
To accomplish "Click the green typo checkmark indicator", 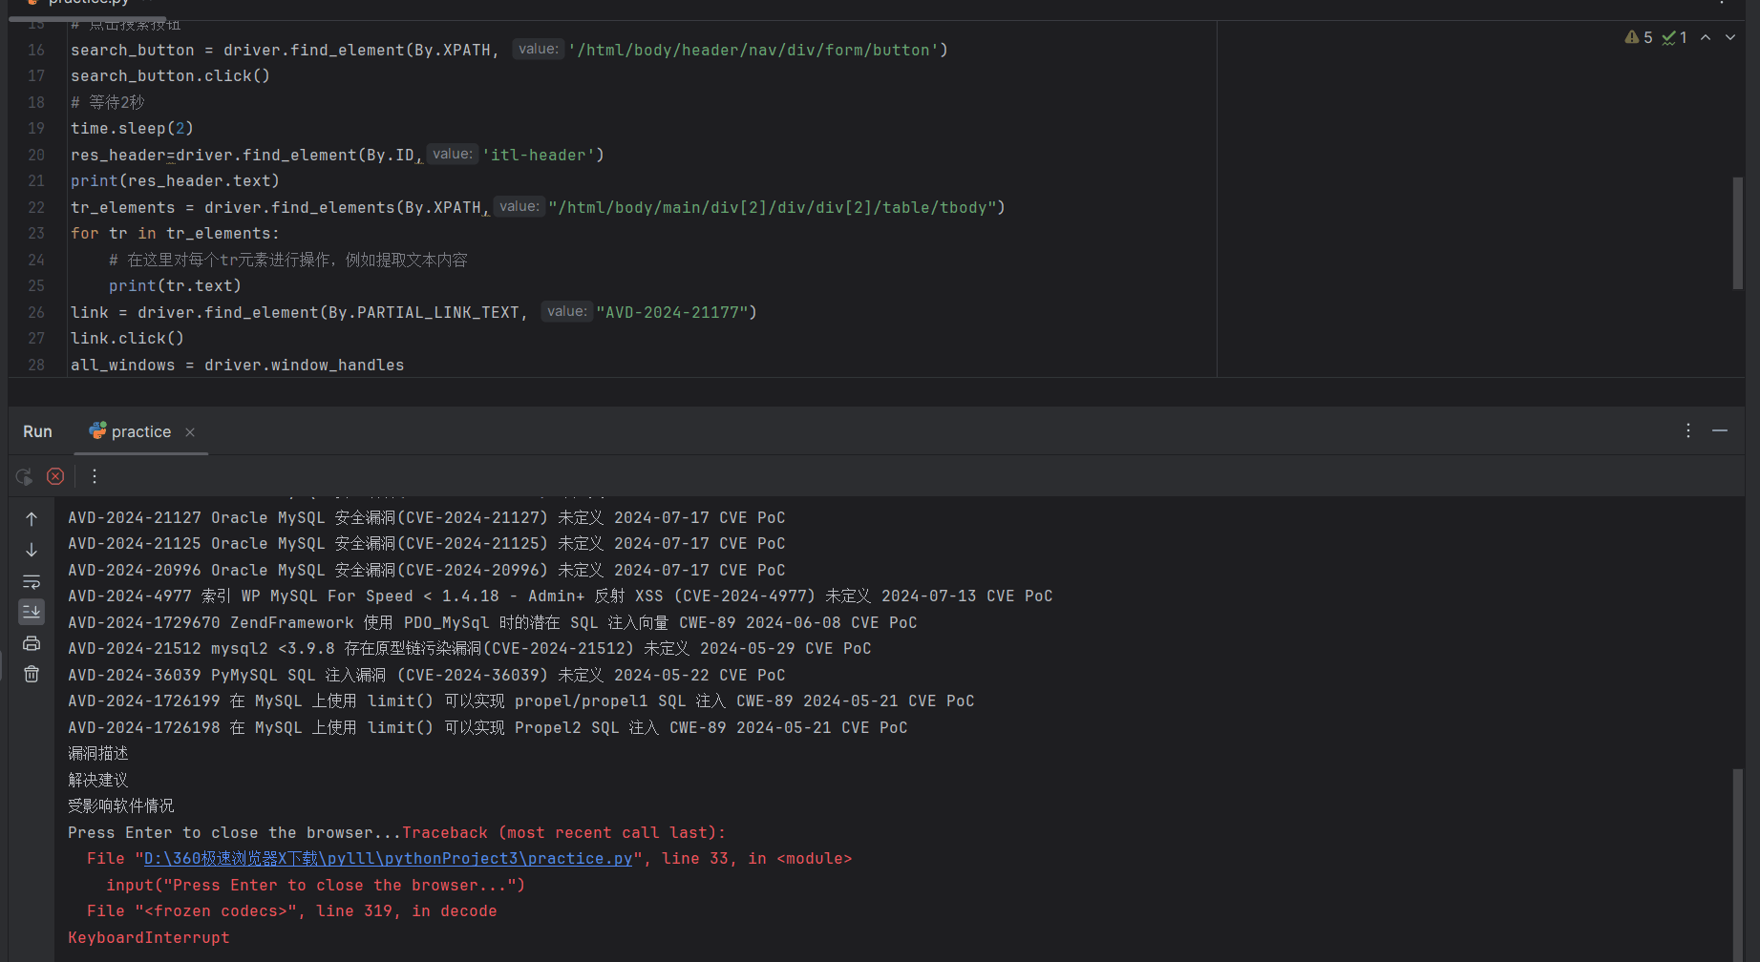I will tap(1674, 37).
